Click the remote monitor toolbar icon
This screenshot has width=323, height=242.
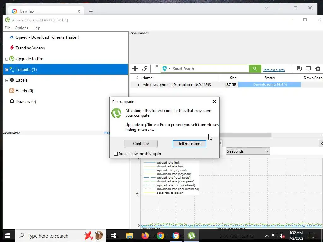coord(308,69)
